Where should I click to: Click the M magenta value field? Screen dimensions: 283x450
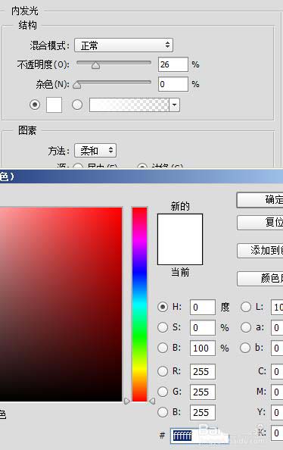[277, 392]
